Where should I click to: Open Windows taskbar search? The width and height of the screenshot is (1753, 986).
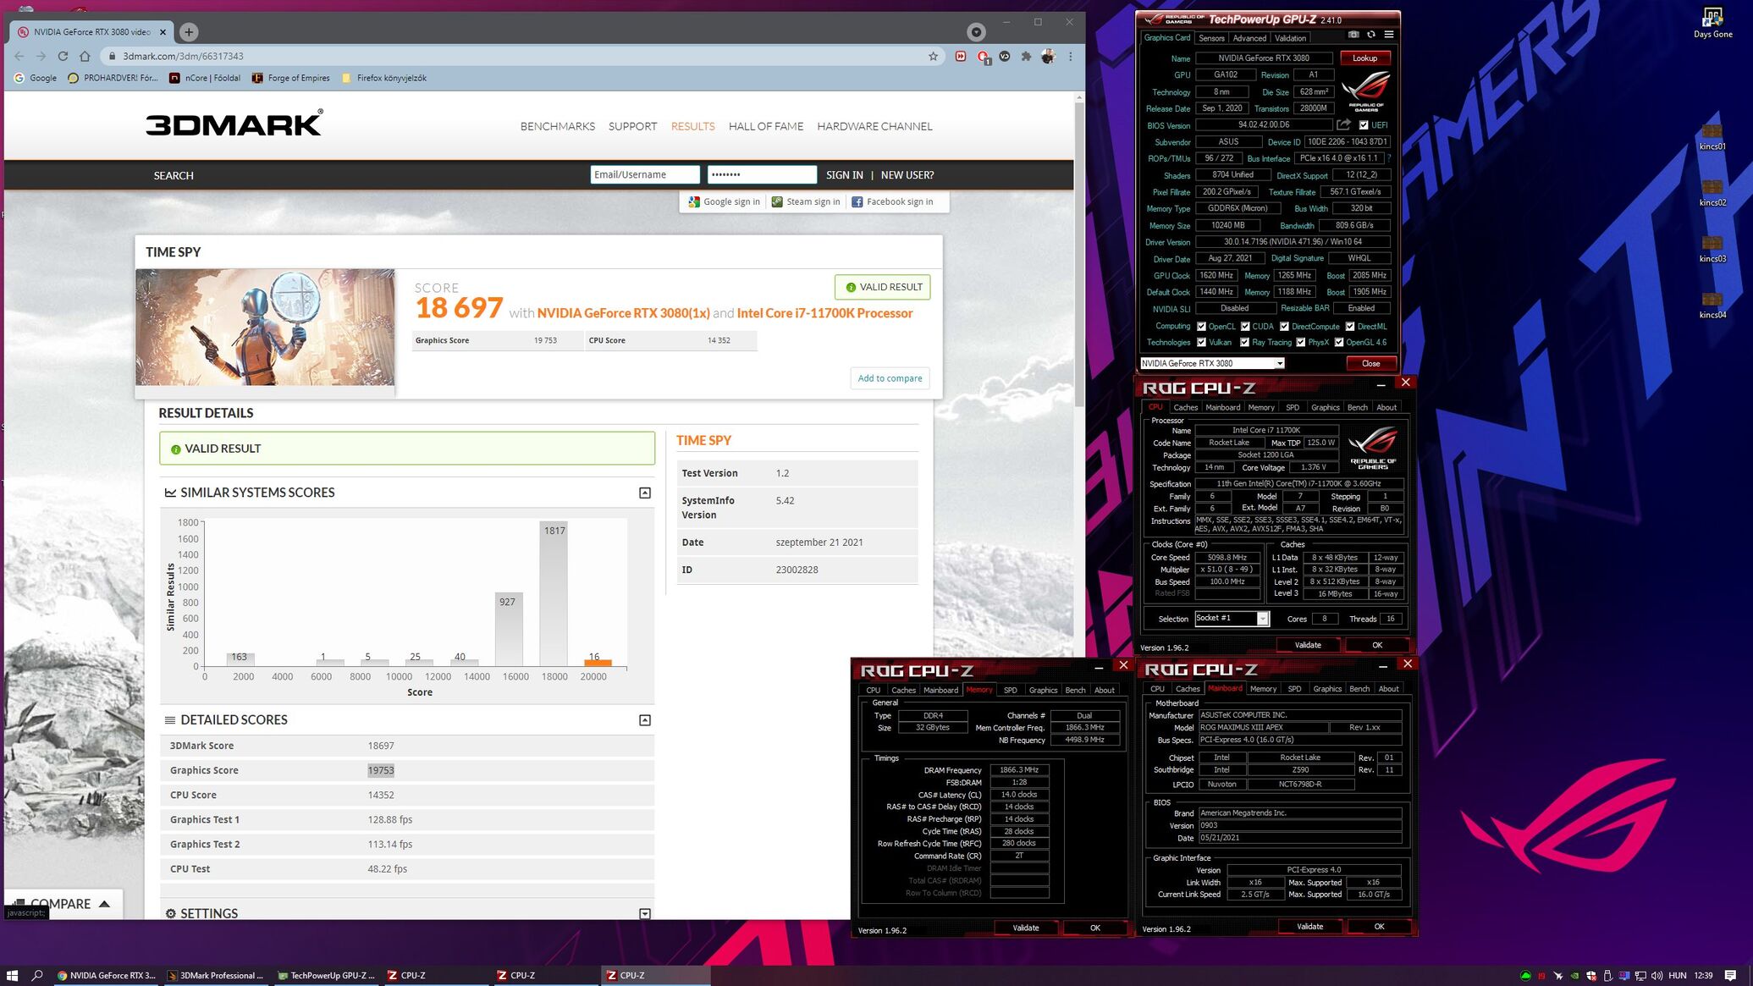click(37, 975)
